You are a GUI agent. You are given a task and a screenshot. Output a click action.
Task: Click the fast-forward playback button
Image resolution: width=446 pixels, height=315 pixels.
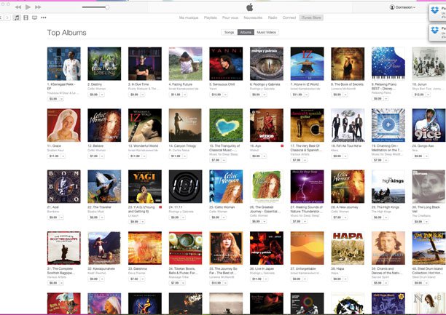coord(38,7)
